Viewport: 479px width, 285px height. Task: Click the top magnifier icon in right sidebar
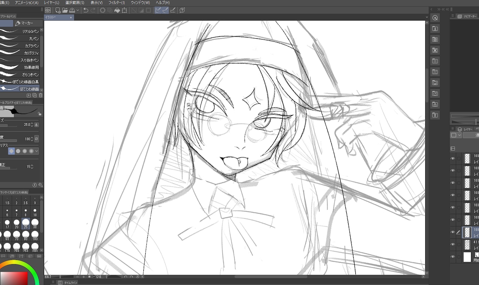pos(435,18)
